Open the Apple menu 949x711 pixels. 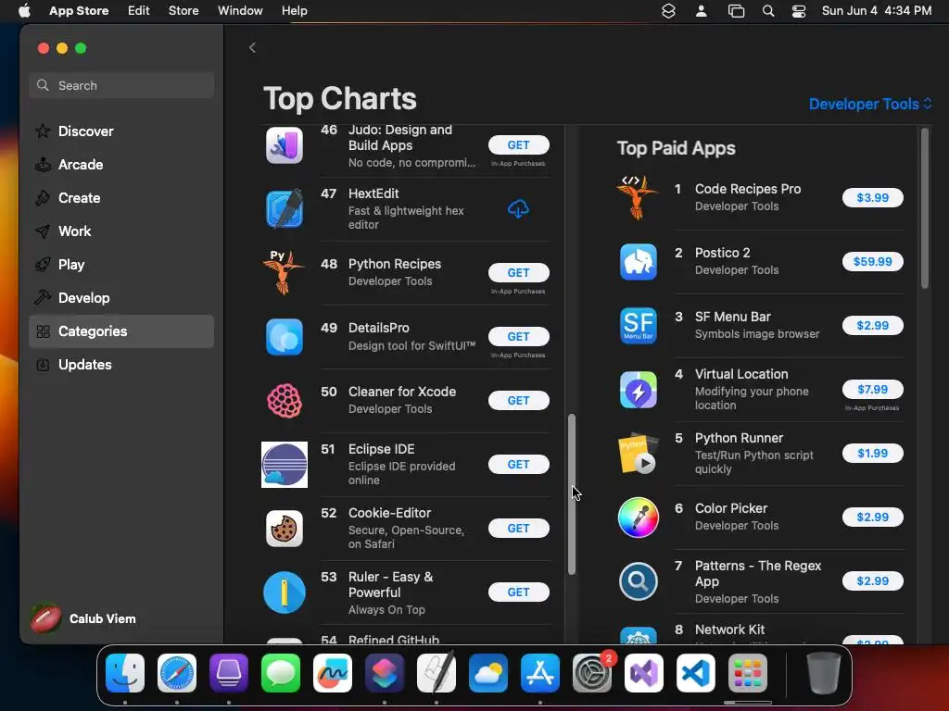24,11
